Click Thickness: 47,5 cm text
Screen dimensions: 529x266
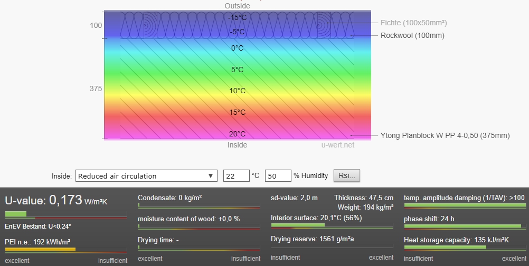(364, 198)
